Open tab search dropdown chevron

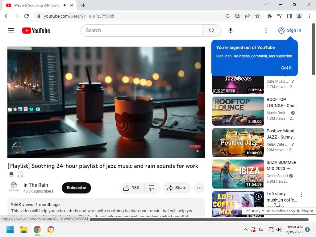pos(266,4)
